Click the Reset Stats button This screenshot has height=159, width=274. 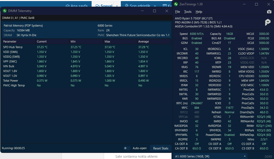[x=161, y=148]
